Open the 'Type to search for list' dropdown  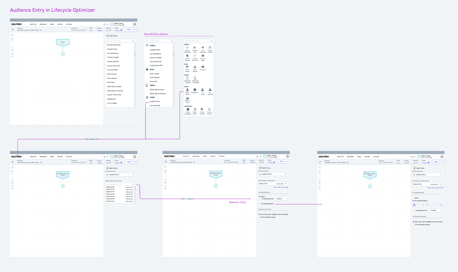click(120, 184)
